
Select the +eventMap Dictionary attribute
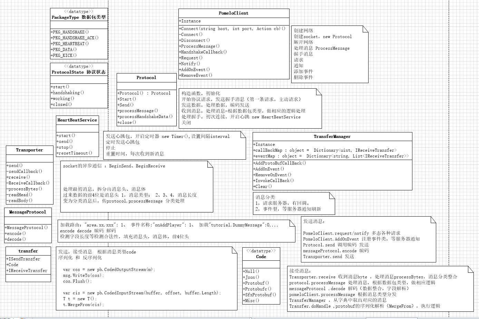pos(331,156)
